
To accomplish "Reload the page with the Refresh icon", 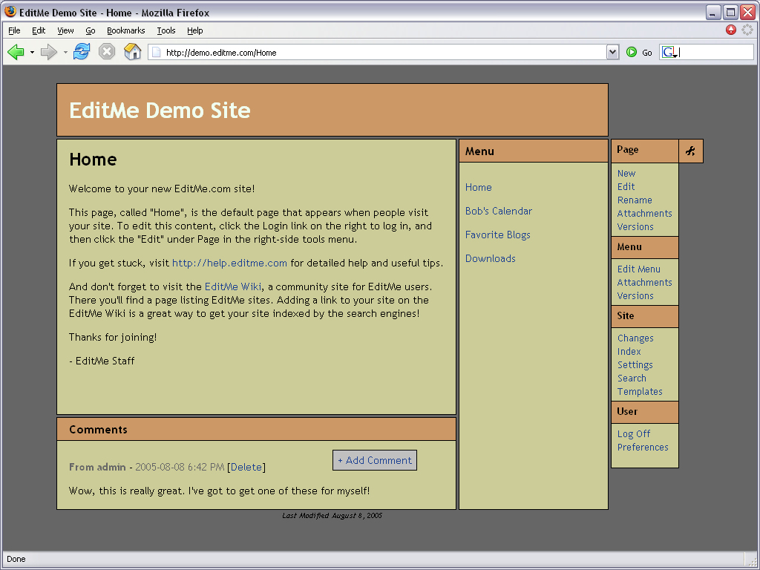I will click(82, 51).
